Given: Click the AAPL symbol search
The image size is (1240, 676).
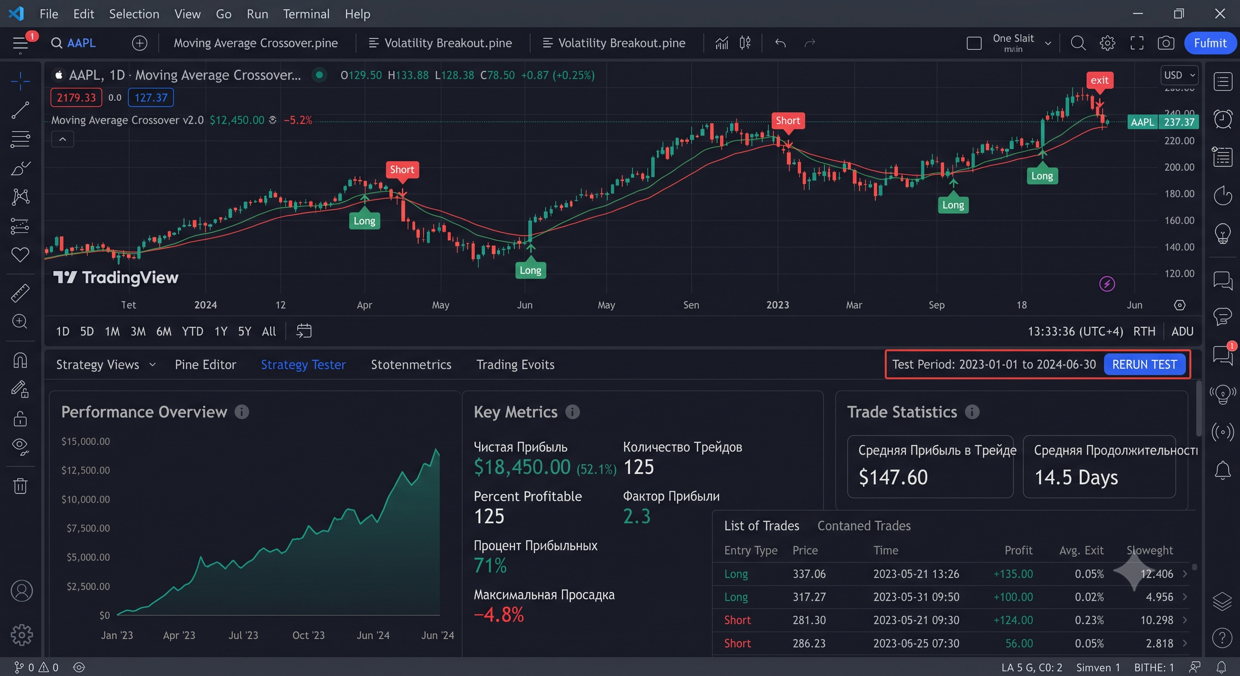Looking at the screenshot, I should (x=73, y=43).
